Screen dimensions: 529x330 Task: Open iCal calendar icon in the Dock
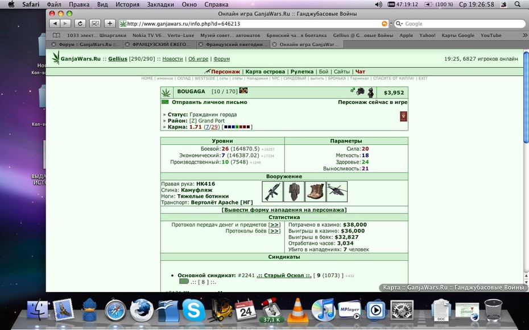(245, 310)
